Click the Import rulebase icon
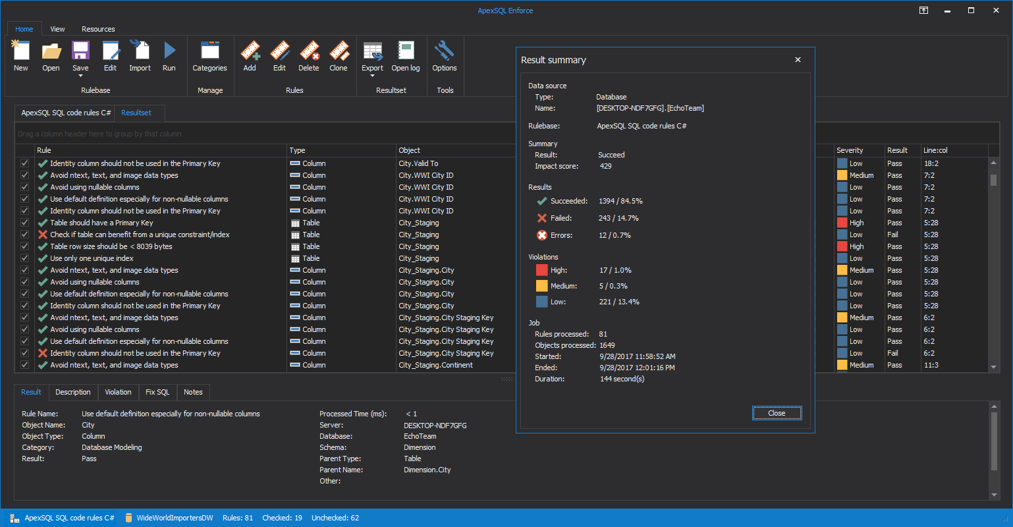 click(x=140, y=51)
